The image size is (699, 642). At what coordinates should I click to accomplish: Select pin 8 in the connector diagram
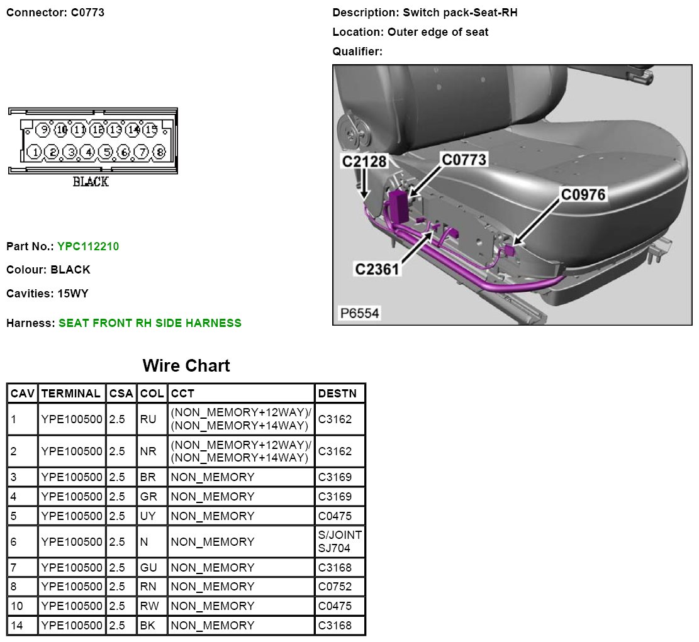(x=159, y=152)
